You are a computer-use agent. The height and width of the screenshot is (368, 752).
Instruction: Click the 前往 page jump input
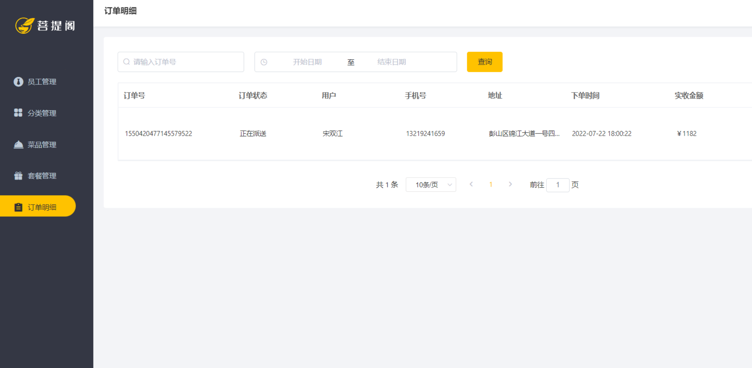[558, 185]
